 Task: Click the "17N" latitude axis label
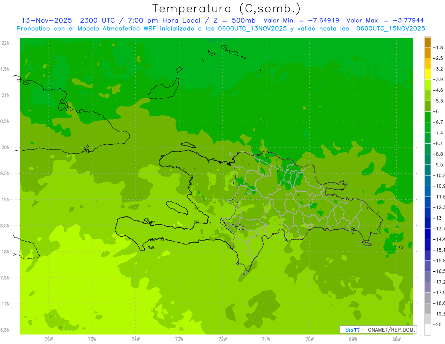click(6, 304)
